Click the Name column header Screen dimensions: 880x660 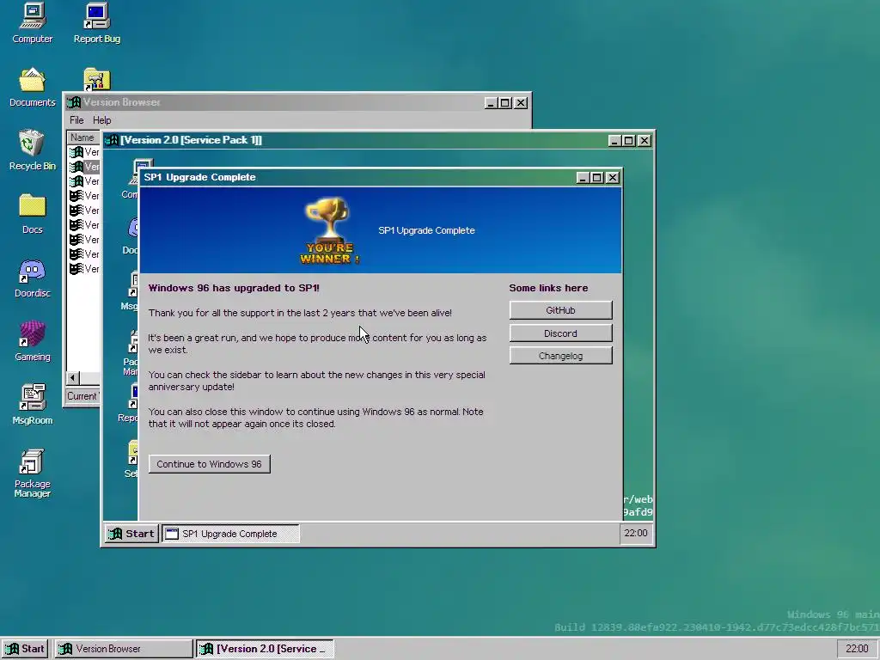click(83, 137)
